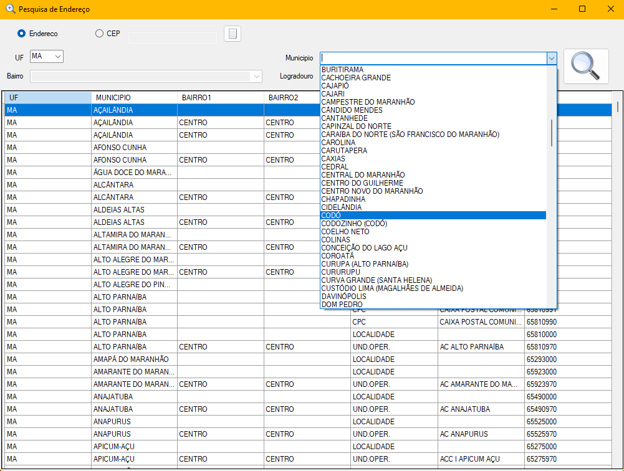Select the row with CEP 65490970
624x471 pixels.
point(541,409)
